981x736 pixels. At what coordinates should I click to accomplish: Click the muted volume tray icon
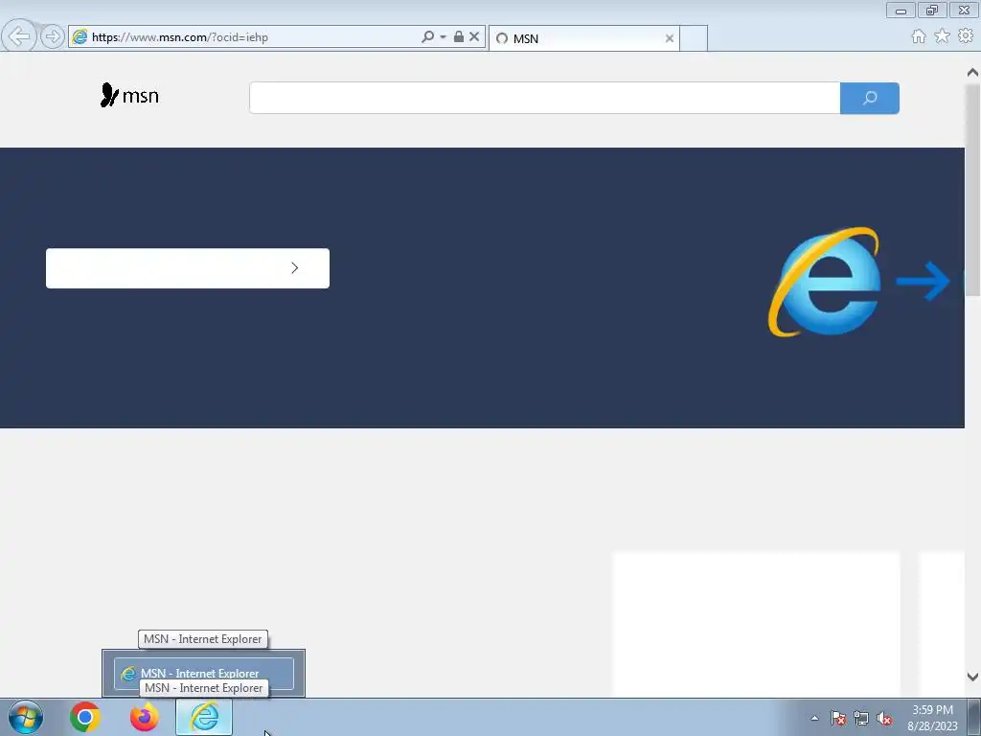[x=884, y=718]
